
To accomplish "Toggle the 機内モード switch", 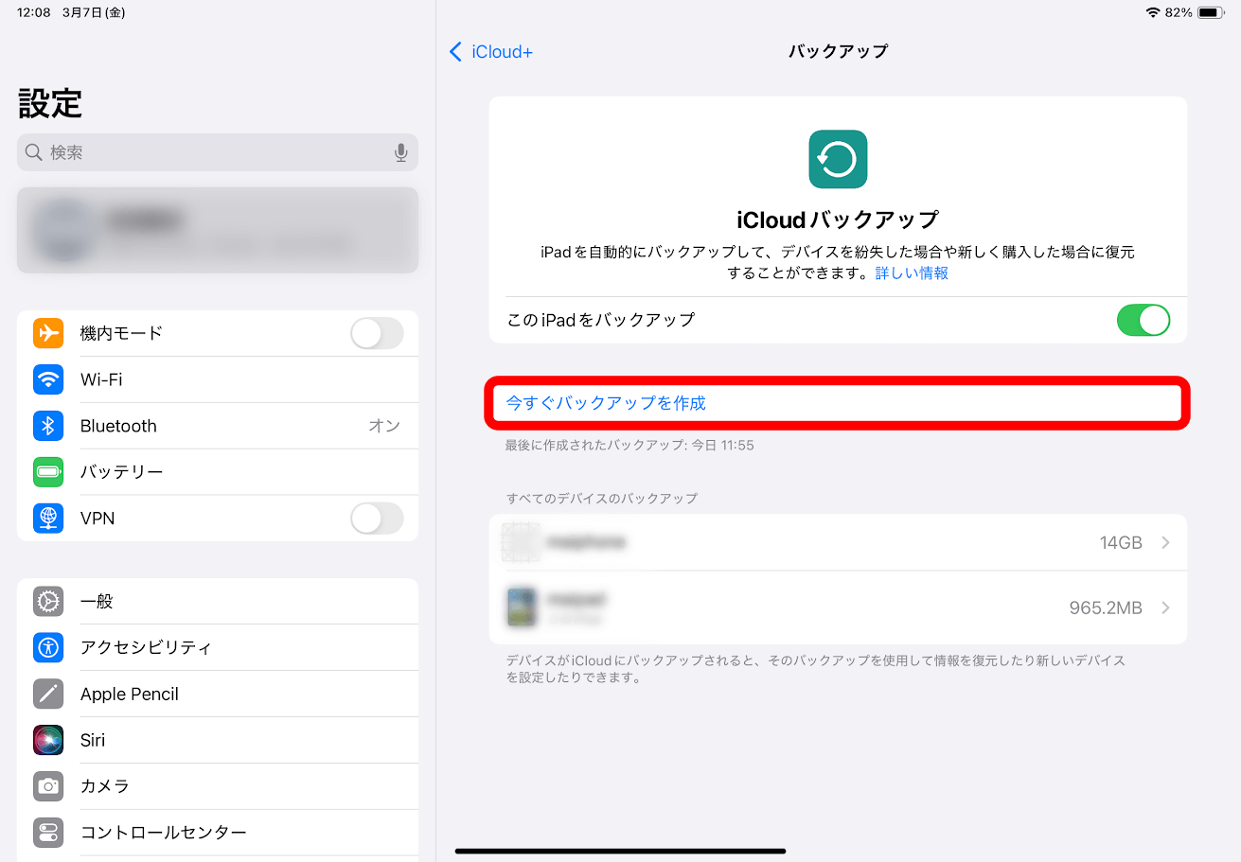I will click(x=377, y=333).
